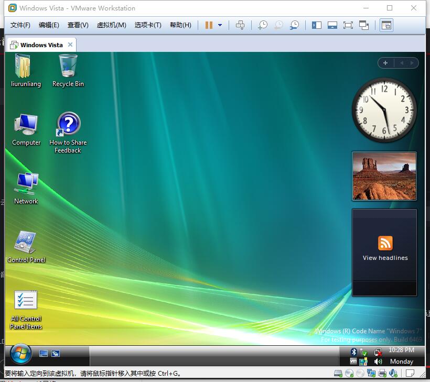The width and height of the screenshot is (430, 382).
Task: Open the power options dropdown arrow beside pause
Action: point(220,25)
